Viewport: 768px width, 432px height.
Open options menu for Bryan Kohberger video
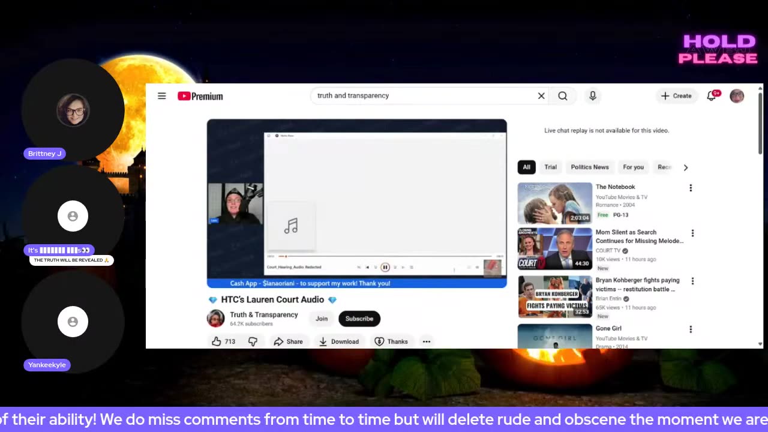click(x=692, y=281)
